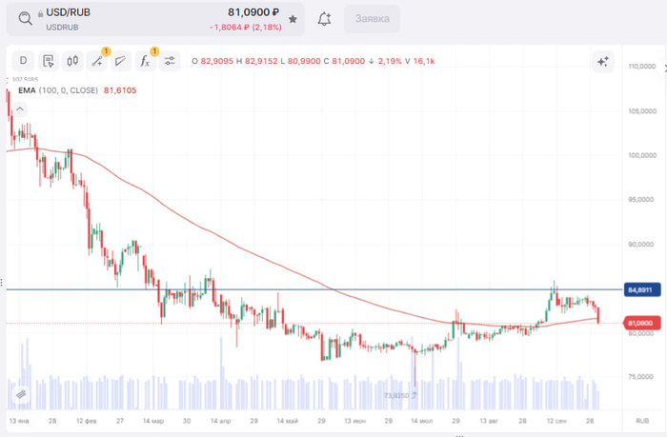Open the D timeframe selector
This screenshot has width=667, height=437.
coord(24,61)
